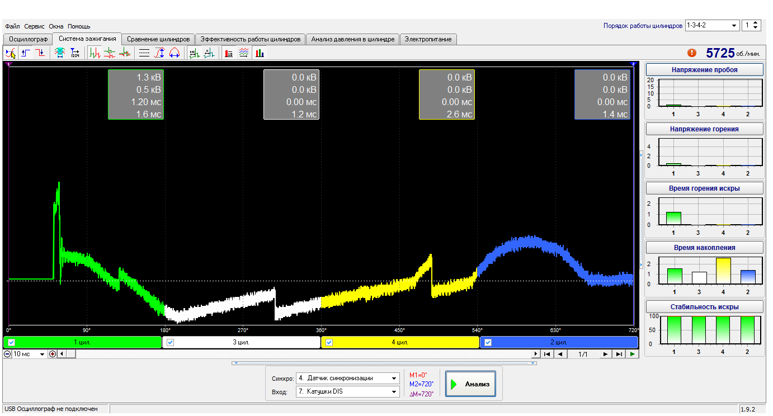Click the orange warning indicator near RPM
773x416 pixels.
pyautogui.click(x=692, y=53)
